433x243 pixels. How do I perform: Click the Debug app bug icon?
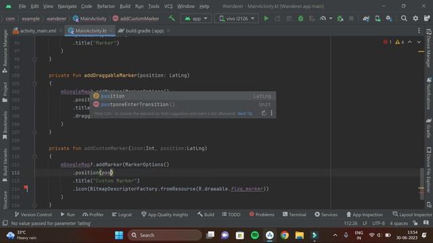click(x=300, y=18)
